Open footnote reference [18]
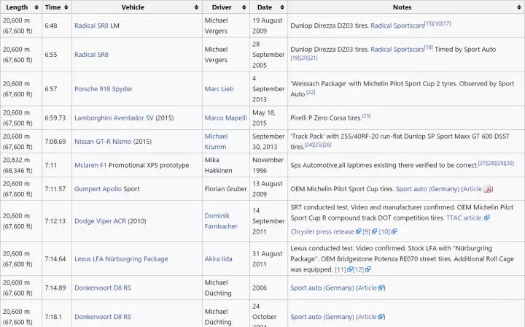 (x=428, y=47)
